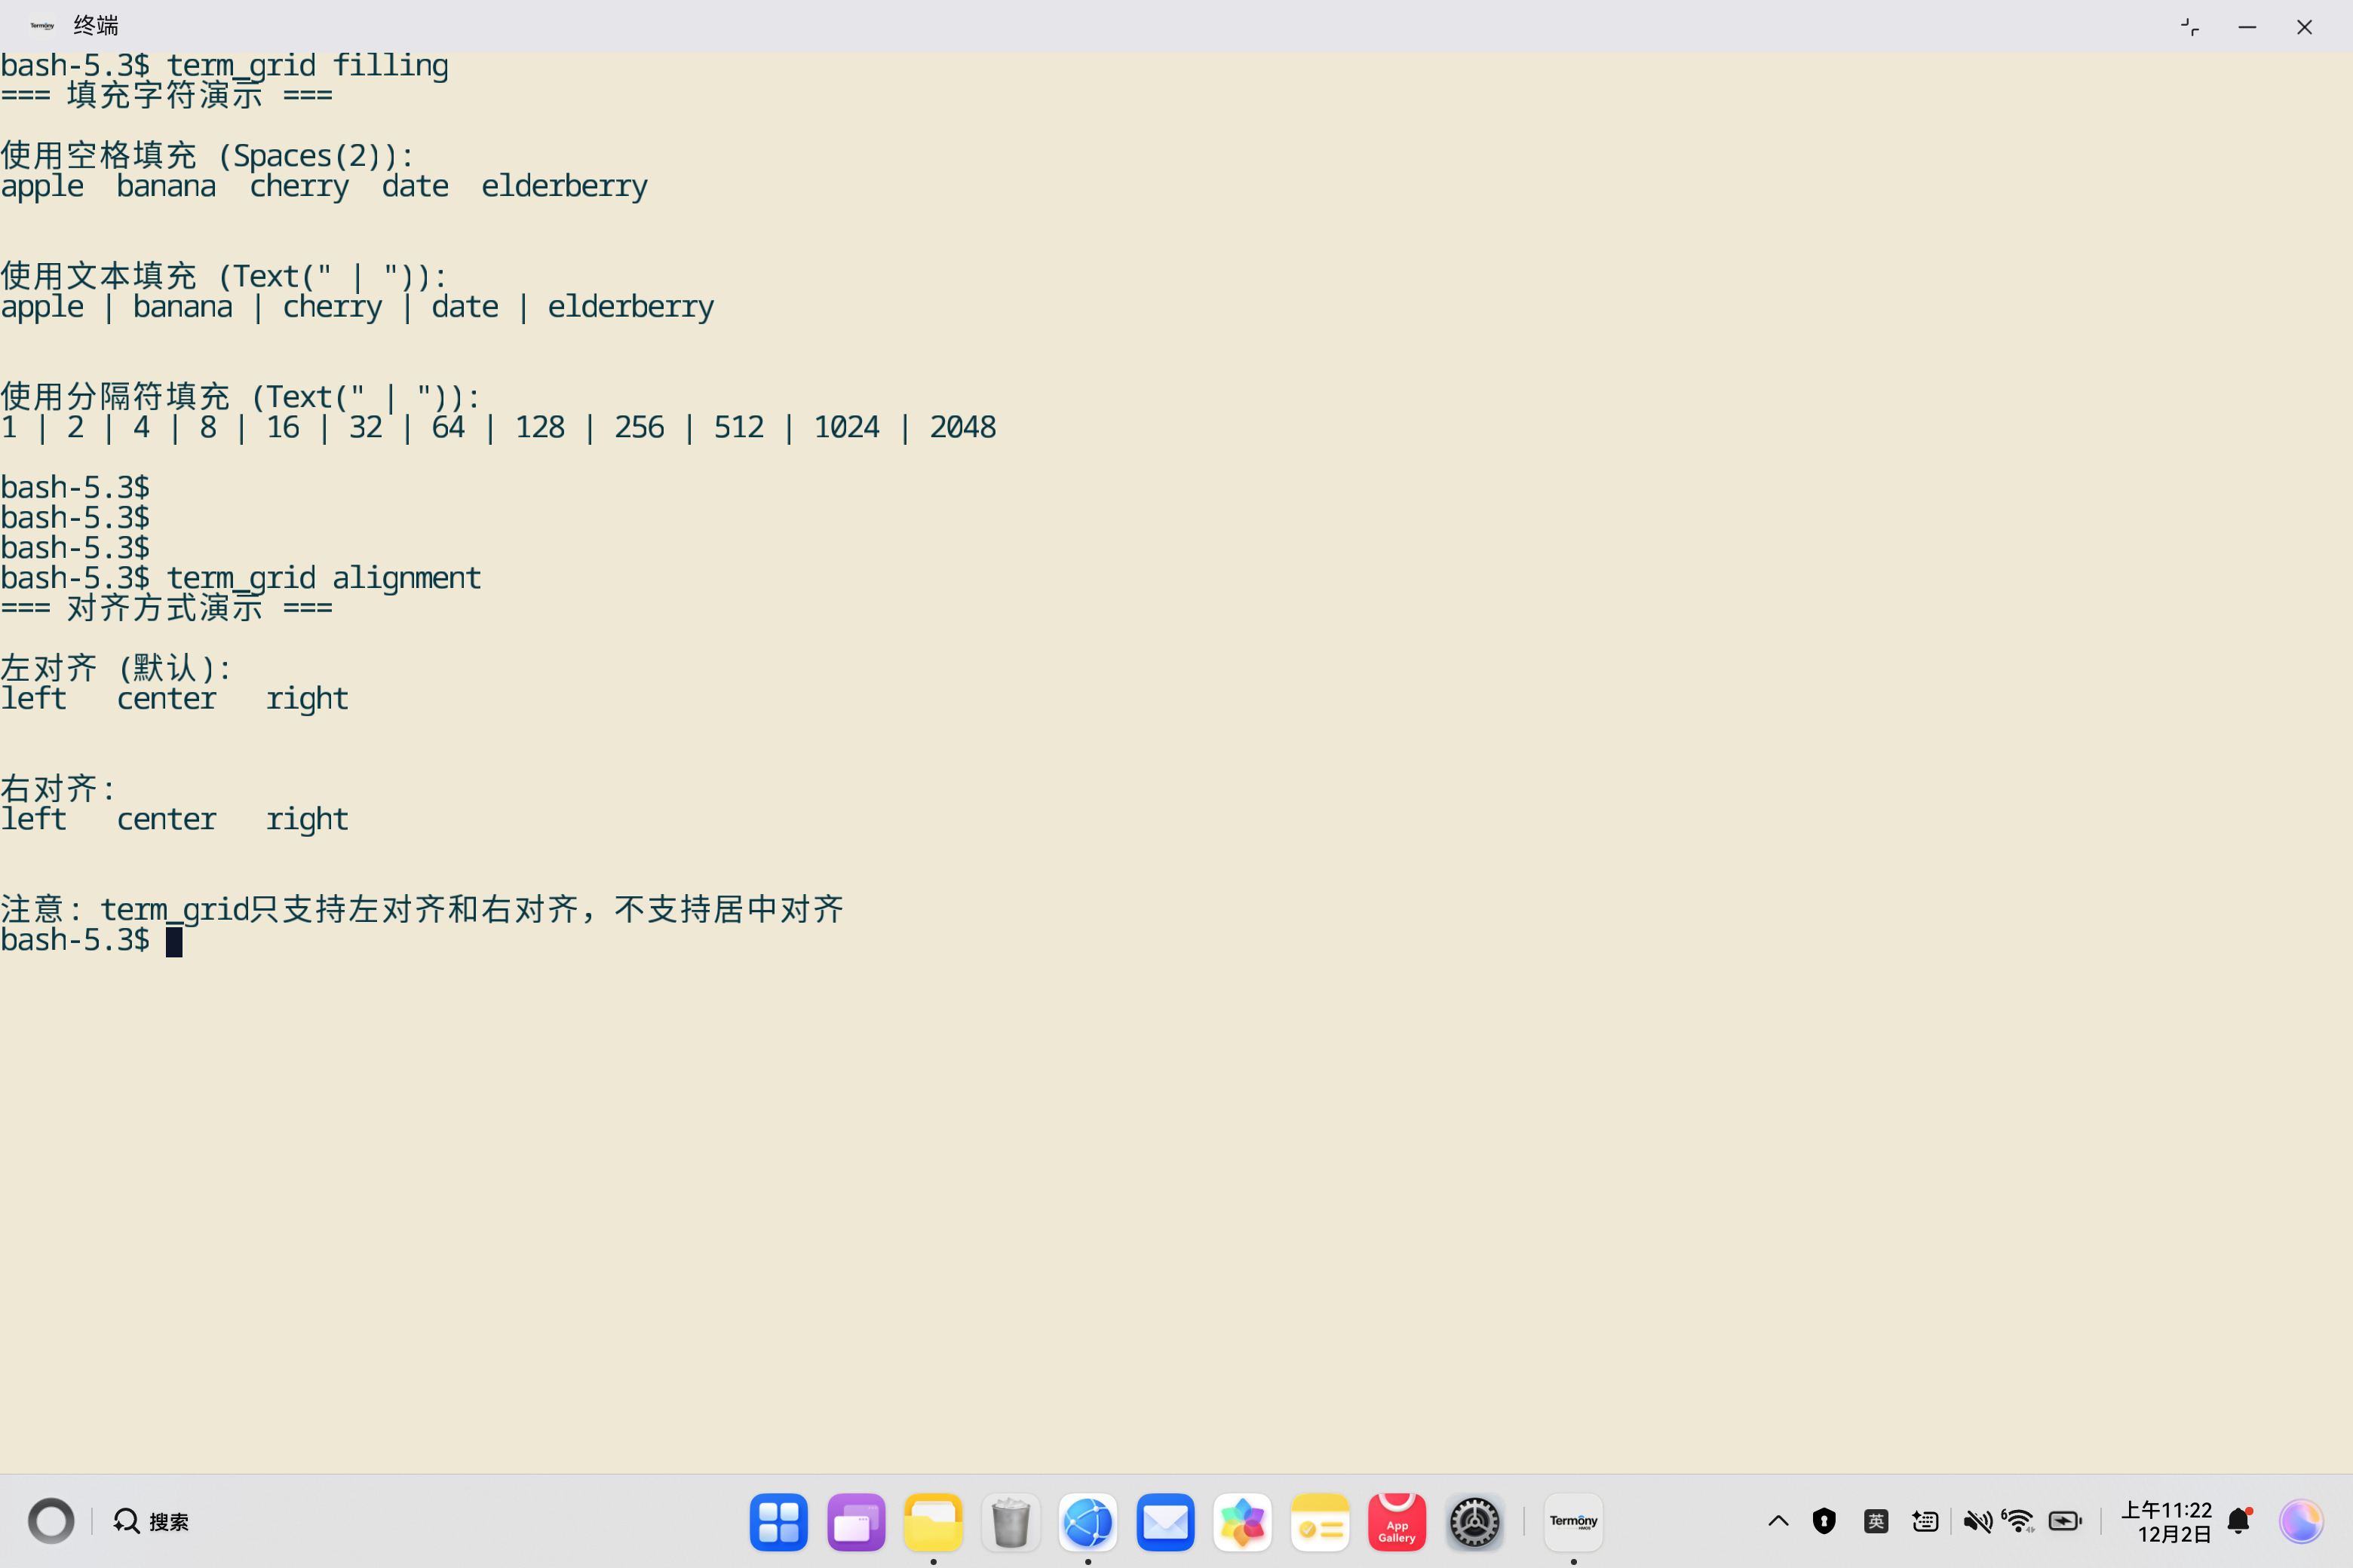Switch the 英 input method indicator
Screen dimensions: 2353x1568
click(1876, 1522)
